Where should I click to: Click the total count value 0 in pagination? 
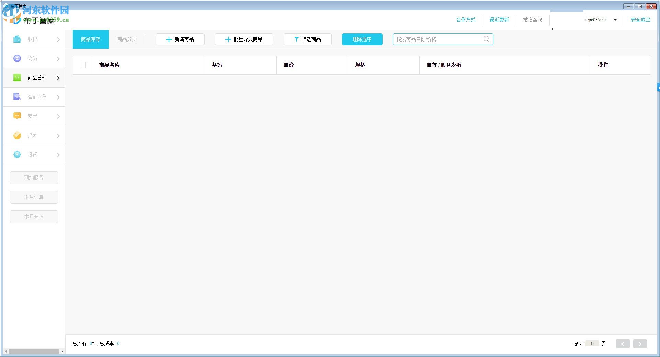pos(592,343)
